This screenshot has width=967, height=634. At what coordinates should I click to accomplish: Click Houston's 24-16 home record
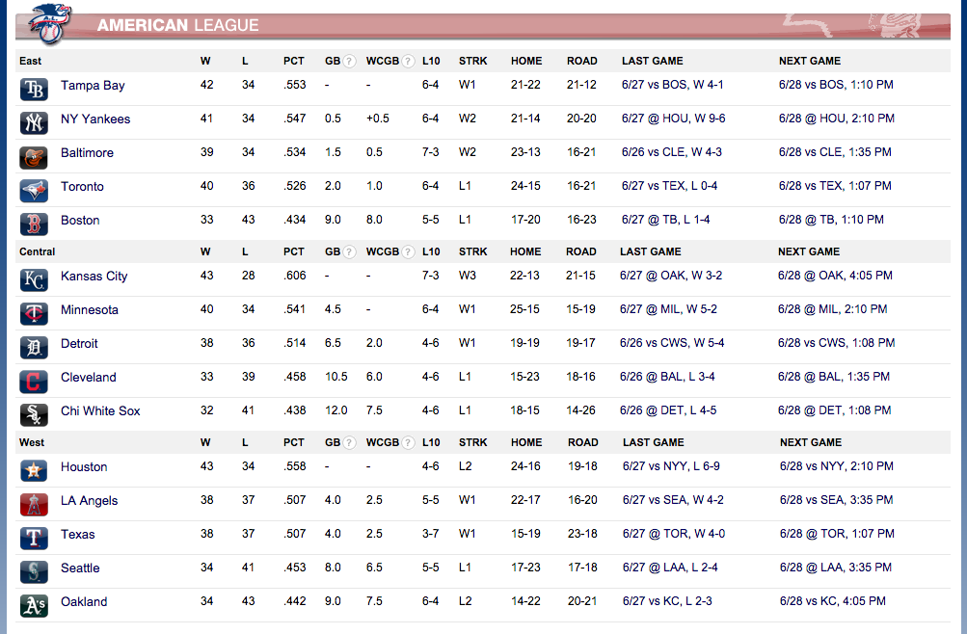coord(525,466)
